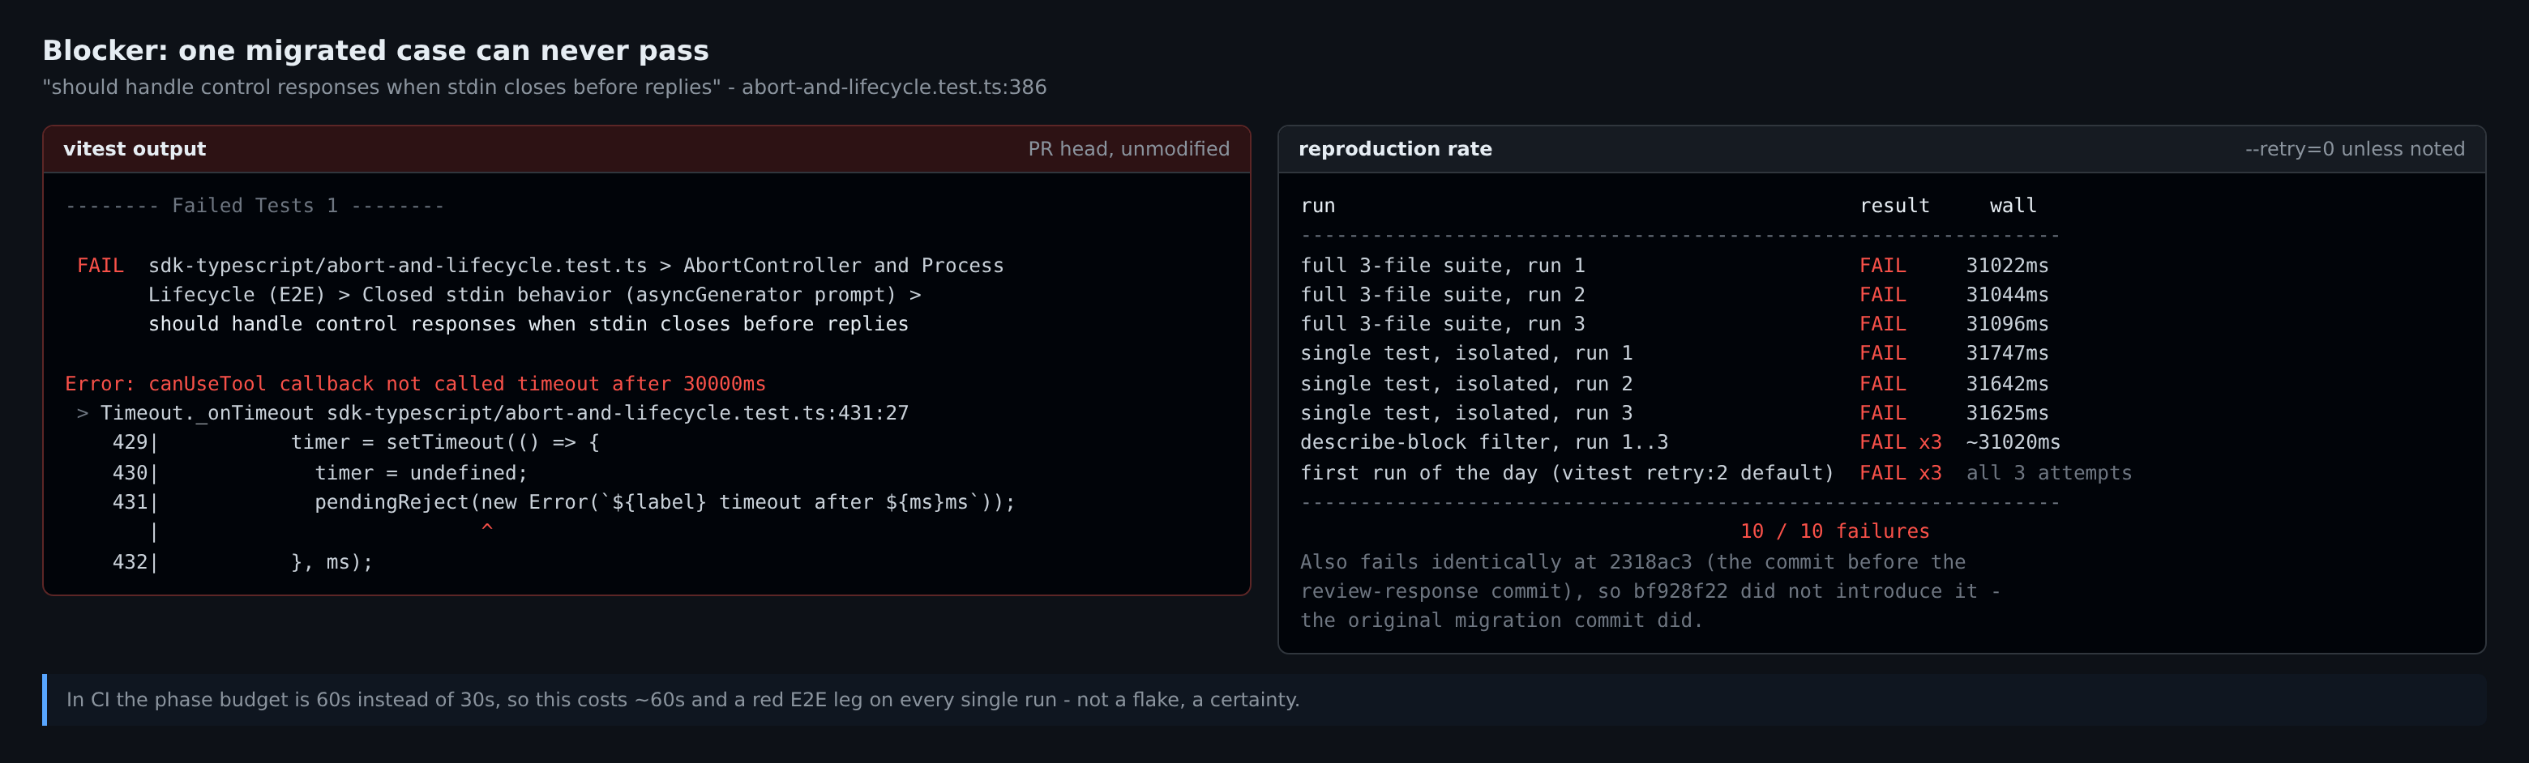This screenshot has height=763, width=2529.
Task: Click the 'reproduction rate' panel title
Action: pos(1394,149)
